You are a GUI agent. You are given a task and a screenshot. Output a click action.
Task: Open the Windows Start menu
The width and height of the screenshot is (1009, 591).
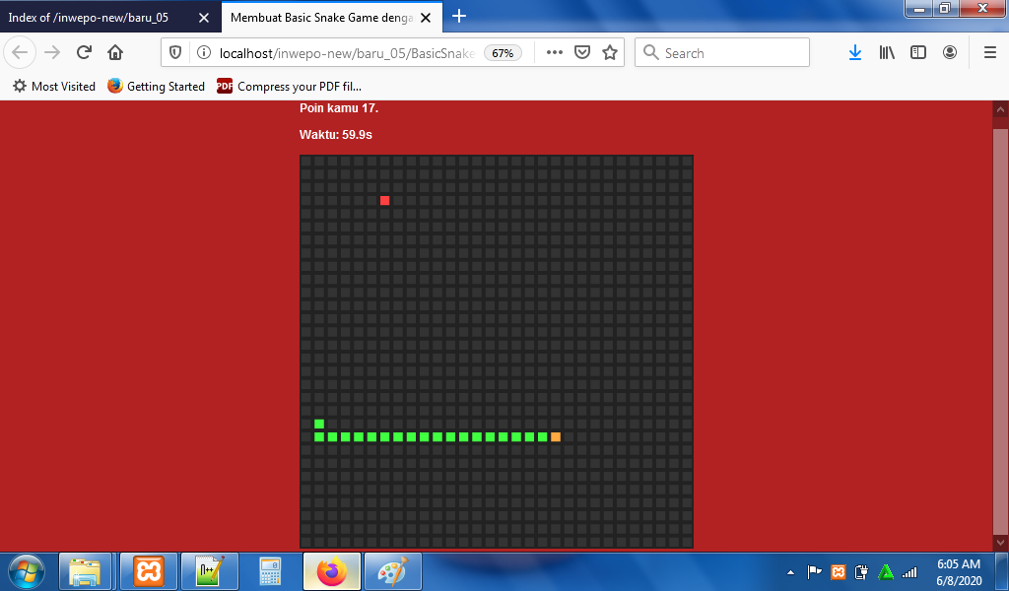pos(27,571)
